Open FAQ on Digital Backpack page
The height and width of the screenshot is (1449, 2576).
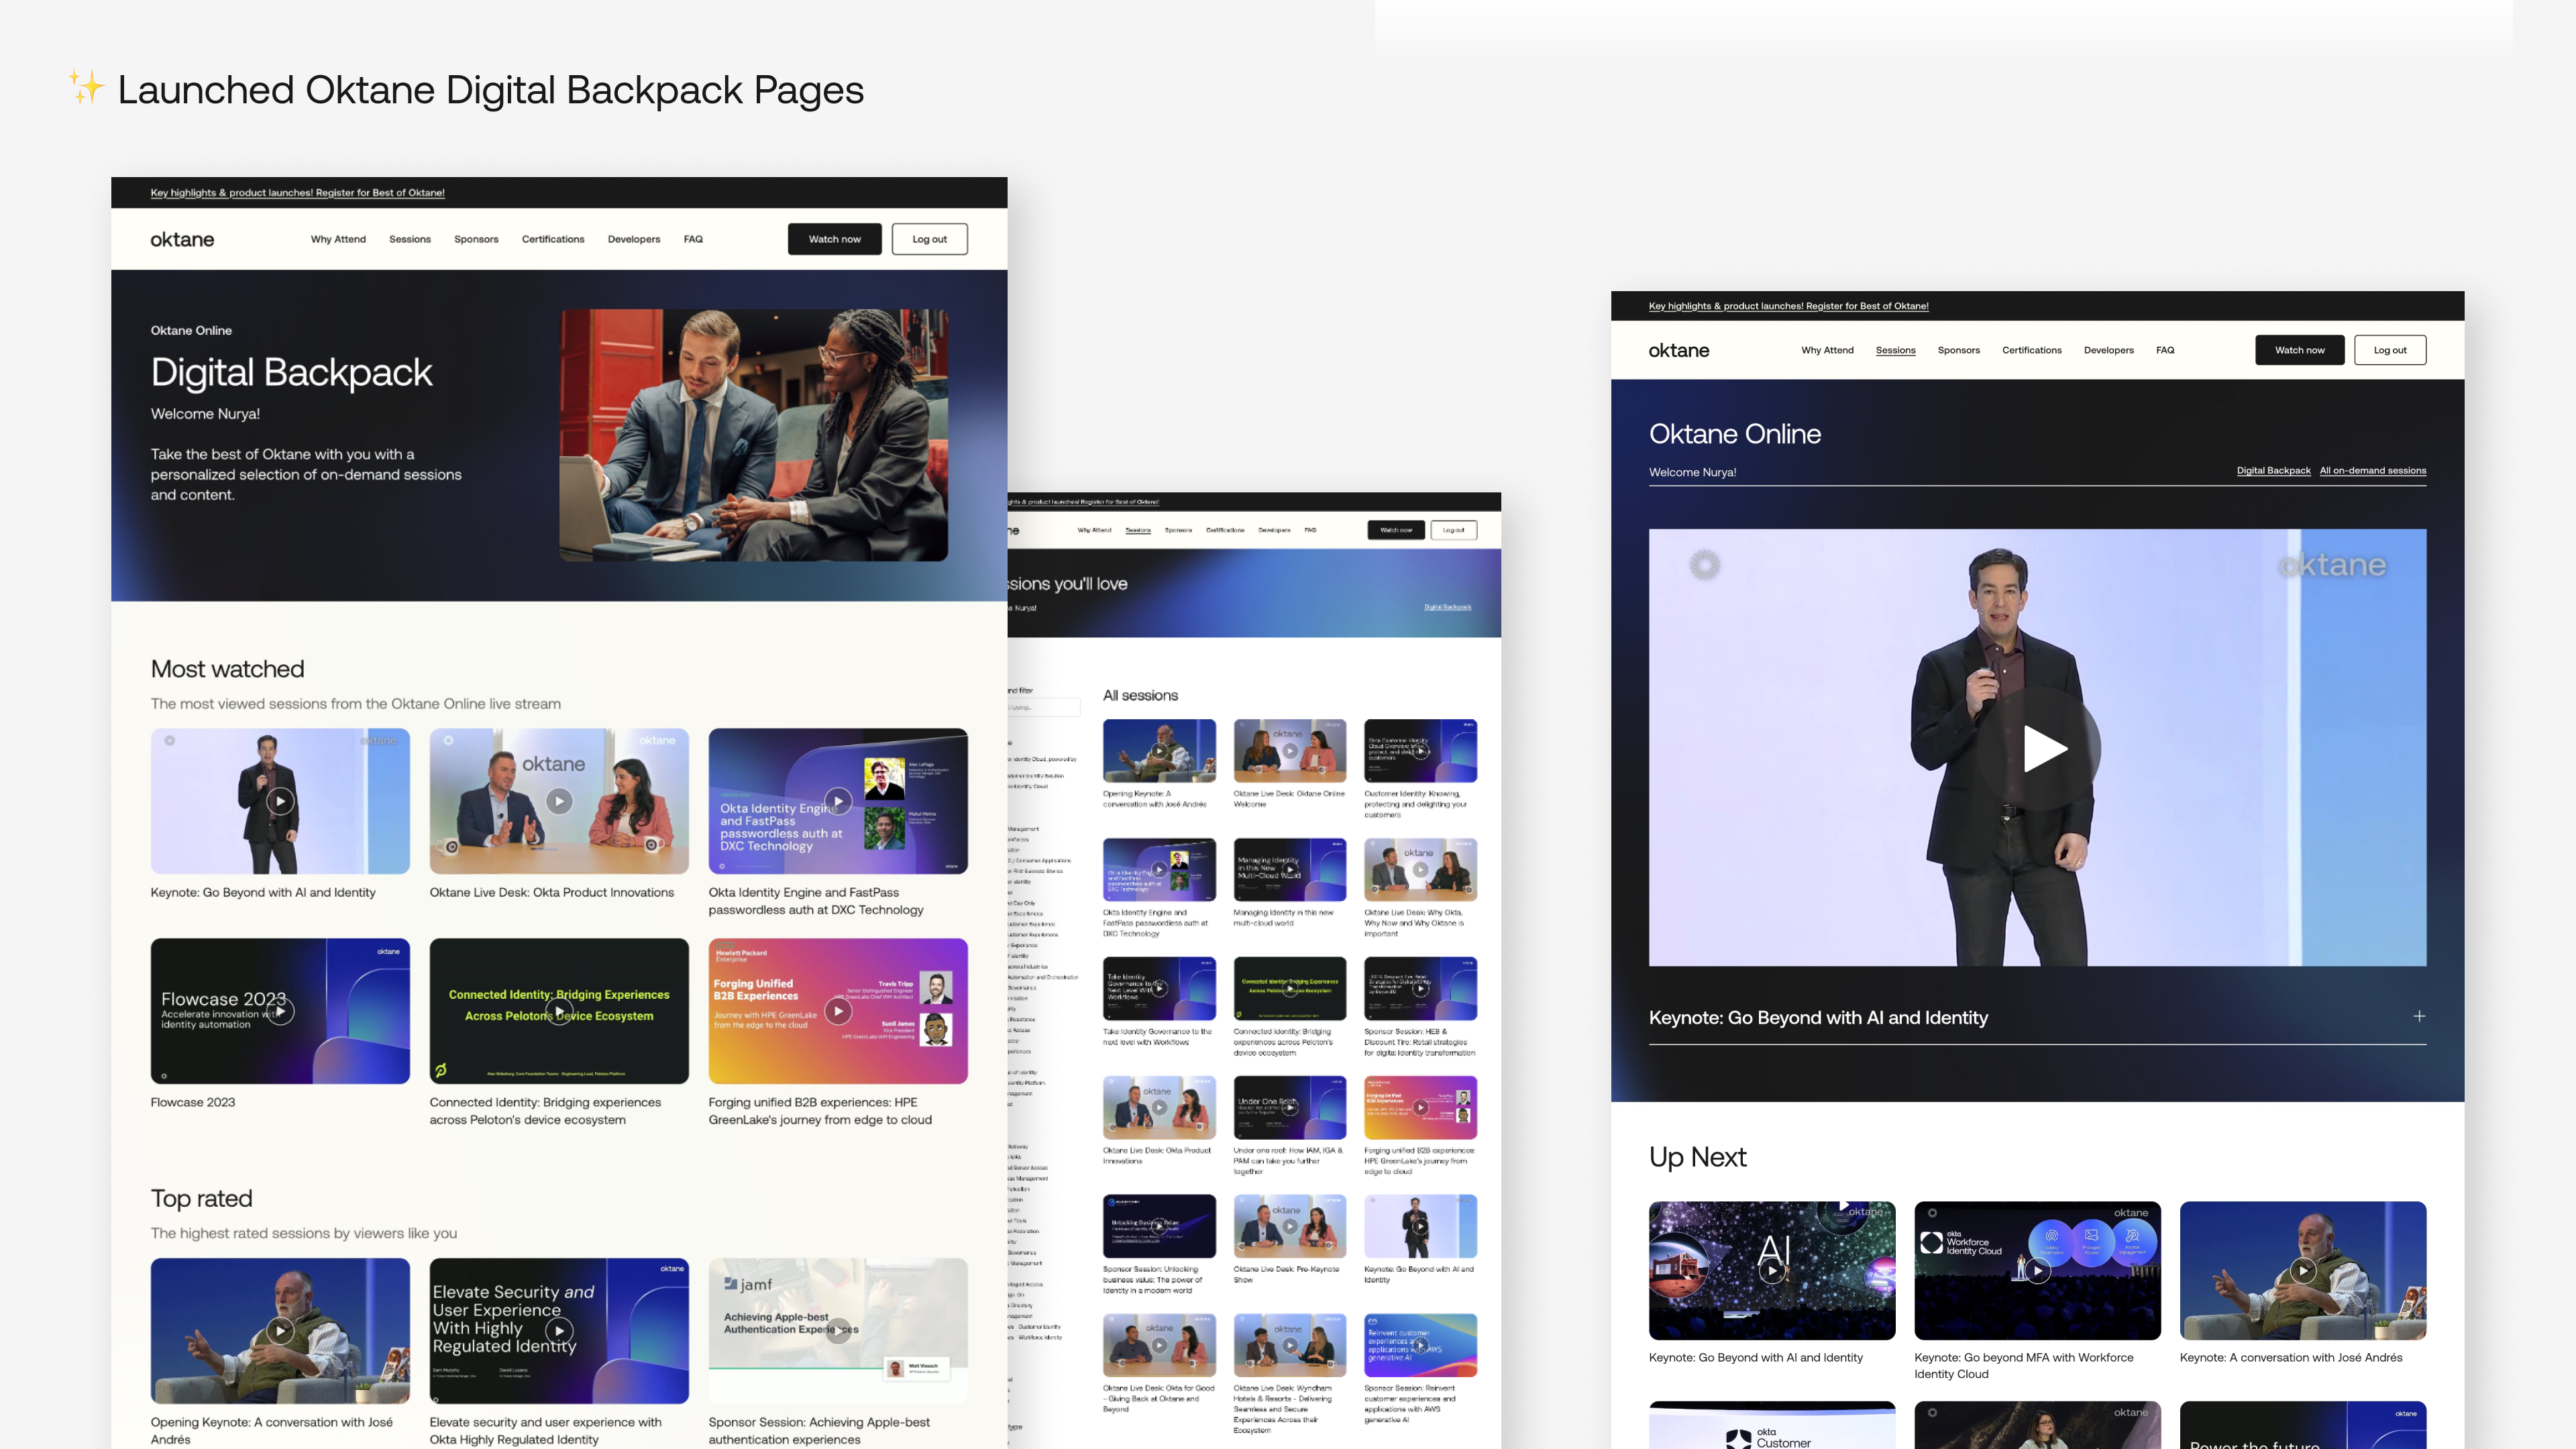click(693, 239)
